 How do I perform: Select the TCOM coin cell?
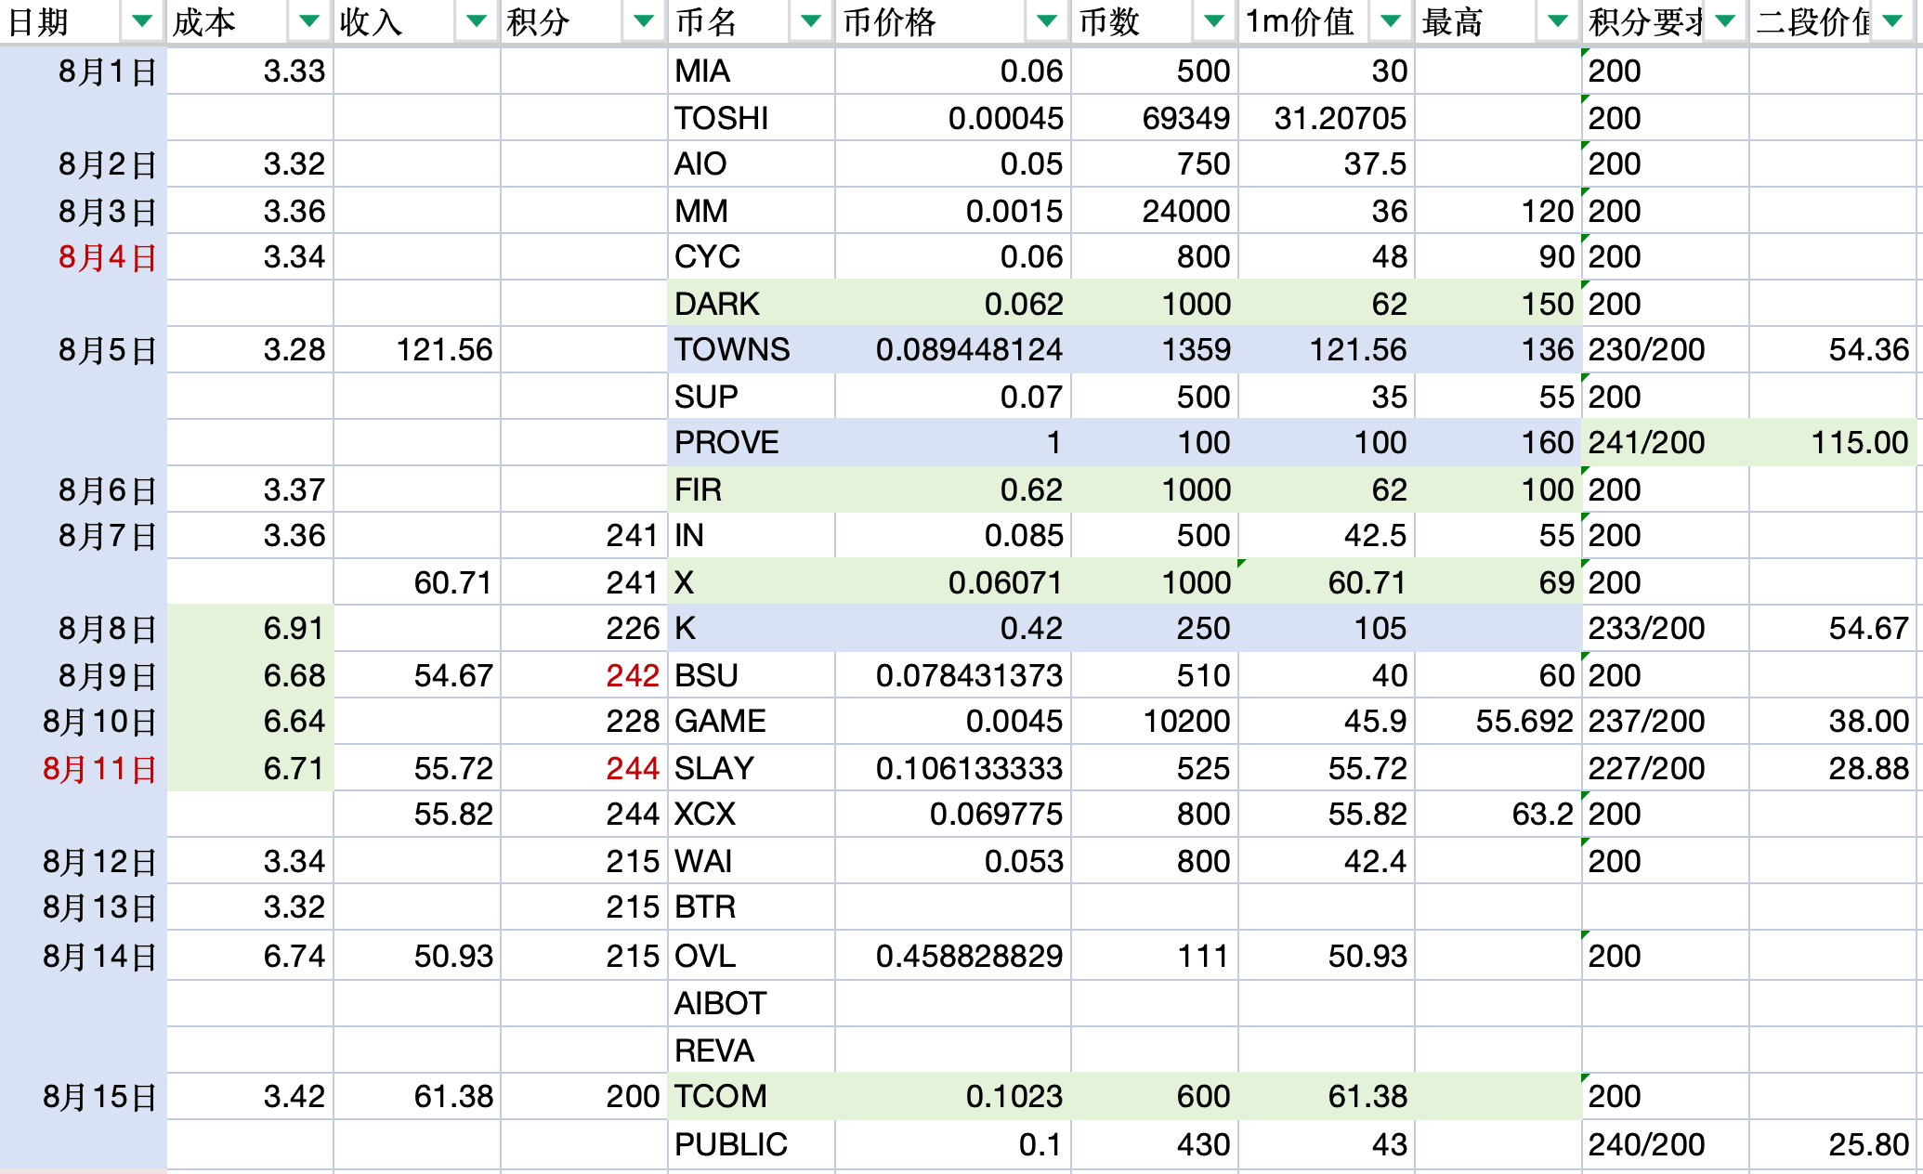click(721, 1097)
